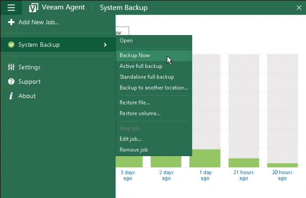
Task: Select Standalone full backup option
Action: point(154,77)
